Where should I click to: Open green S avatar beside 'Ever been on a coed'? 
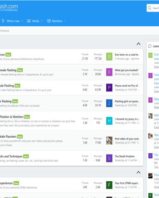click(x=109, y=56)
